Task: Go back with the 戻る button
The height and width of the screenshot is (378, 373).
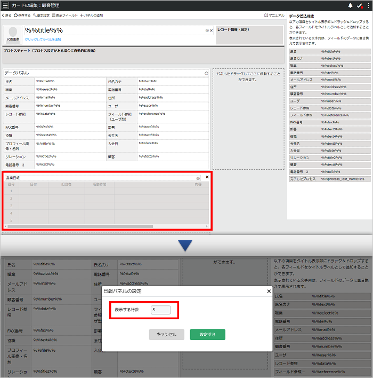Action: (x=6, y=15)
